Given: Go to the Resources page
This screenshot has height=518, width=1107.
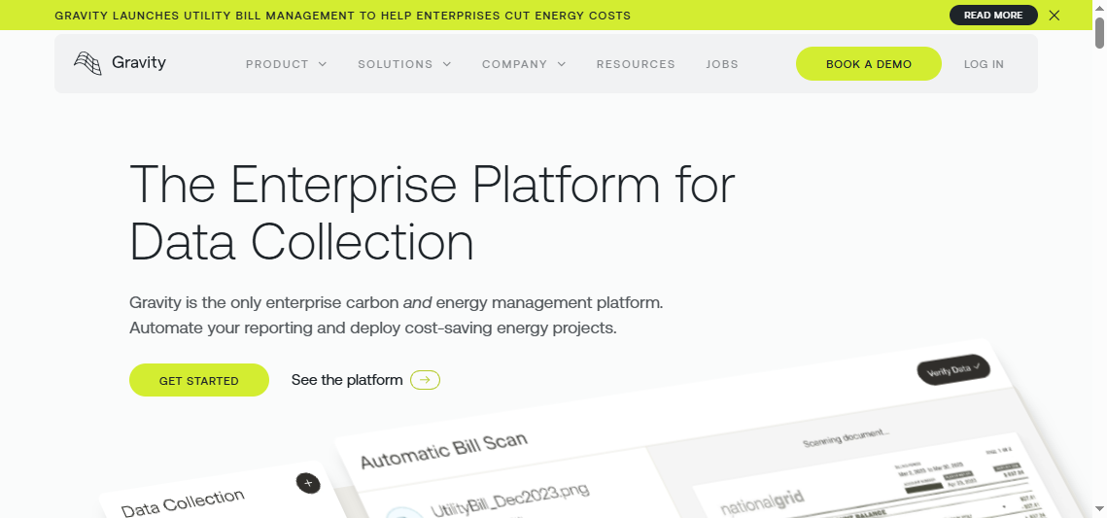Looking at the screenshot, I should pyautogui.click(x=636, y=64).
